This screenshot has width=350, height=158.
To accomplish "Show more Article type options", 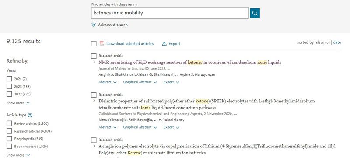I will [x=18, y=155].
